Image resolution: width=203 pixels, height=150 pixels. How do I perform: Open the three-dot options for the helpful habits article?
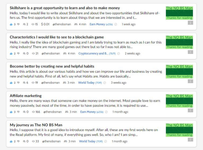coord(190,81)
